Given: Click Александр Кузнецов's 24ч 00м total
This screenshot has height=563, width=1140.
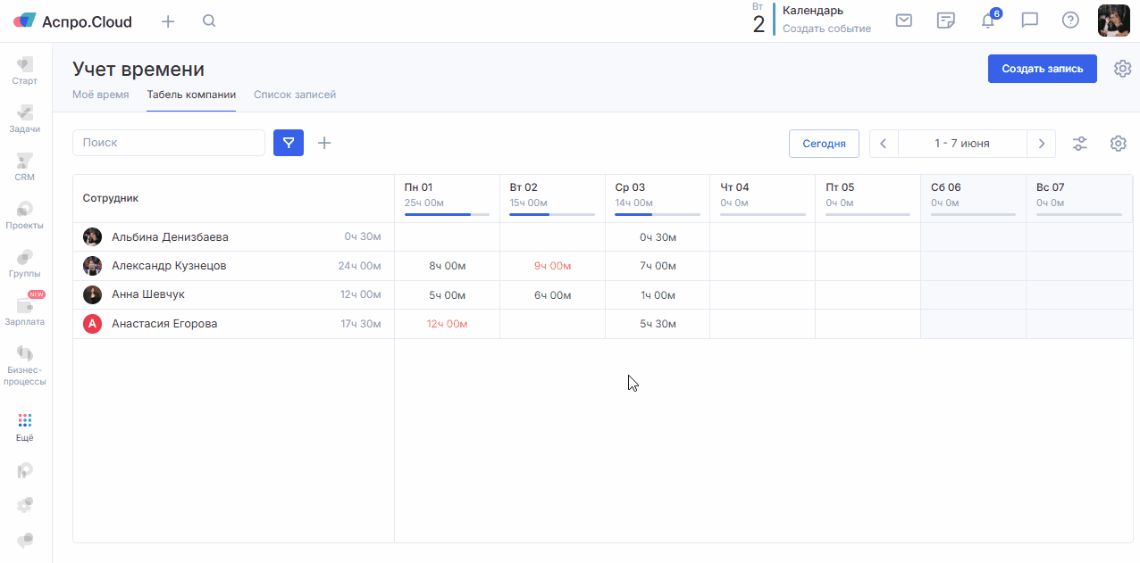Looking at the screenshot, I should (359, 266).
